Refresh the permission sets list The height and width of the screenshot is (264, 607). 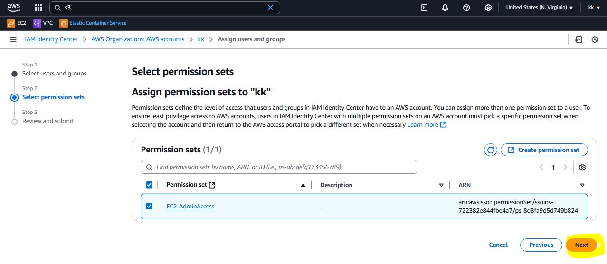click(x=490, y=150)
